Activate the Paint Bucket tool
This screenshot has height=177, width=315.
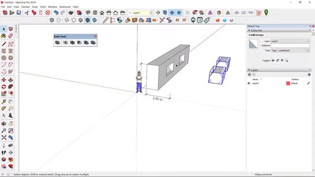tap(3, 36)
